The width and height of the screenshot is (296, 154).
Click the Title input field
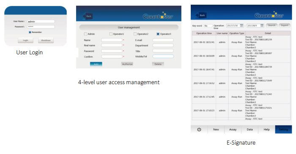tap(163, 51)
